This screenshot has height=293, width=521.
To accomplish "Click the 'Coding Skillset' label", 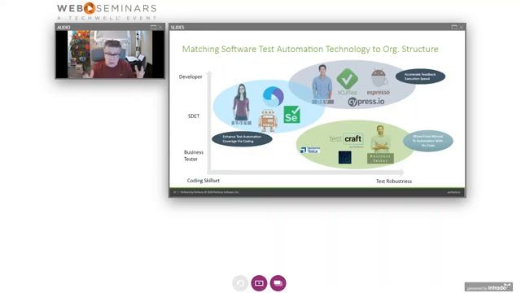I will 204,181.
